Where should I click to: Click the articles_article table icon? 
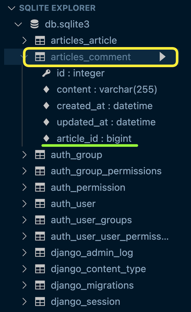click(x=40, y=41)
